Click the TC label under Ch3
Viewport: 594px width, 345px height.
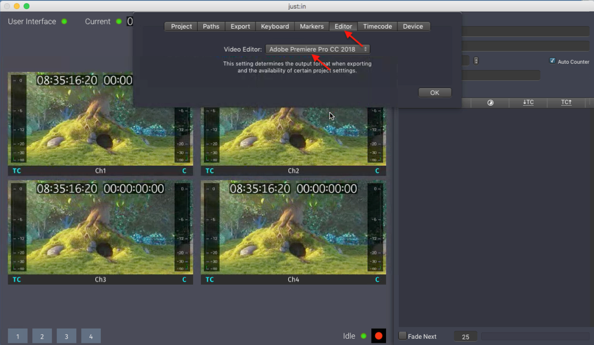(x=17, y=280)
